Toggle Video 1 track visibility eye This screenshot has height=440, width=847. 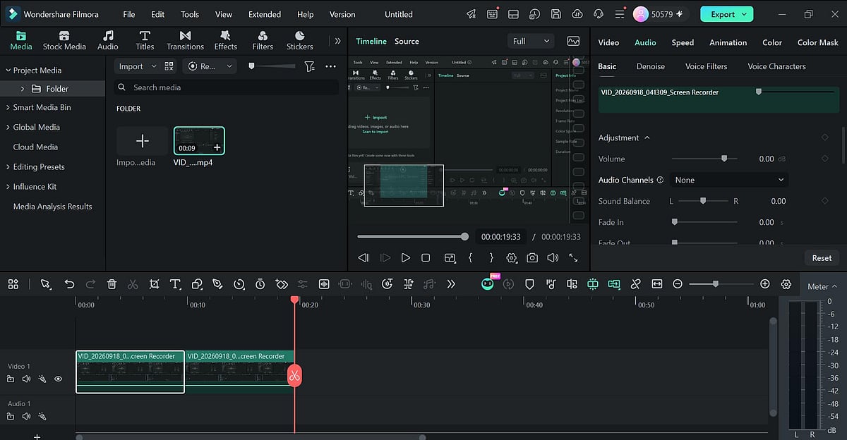(x=59, y=379)
